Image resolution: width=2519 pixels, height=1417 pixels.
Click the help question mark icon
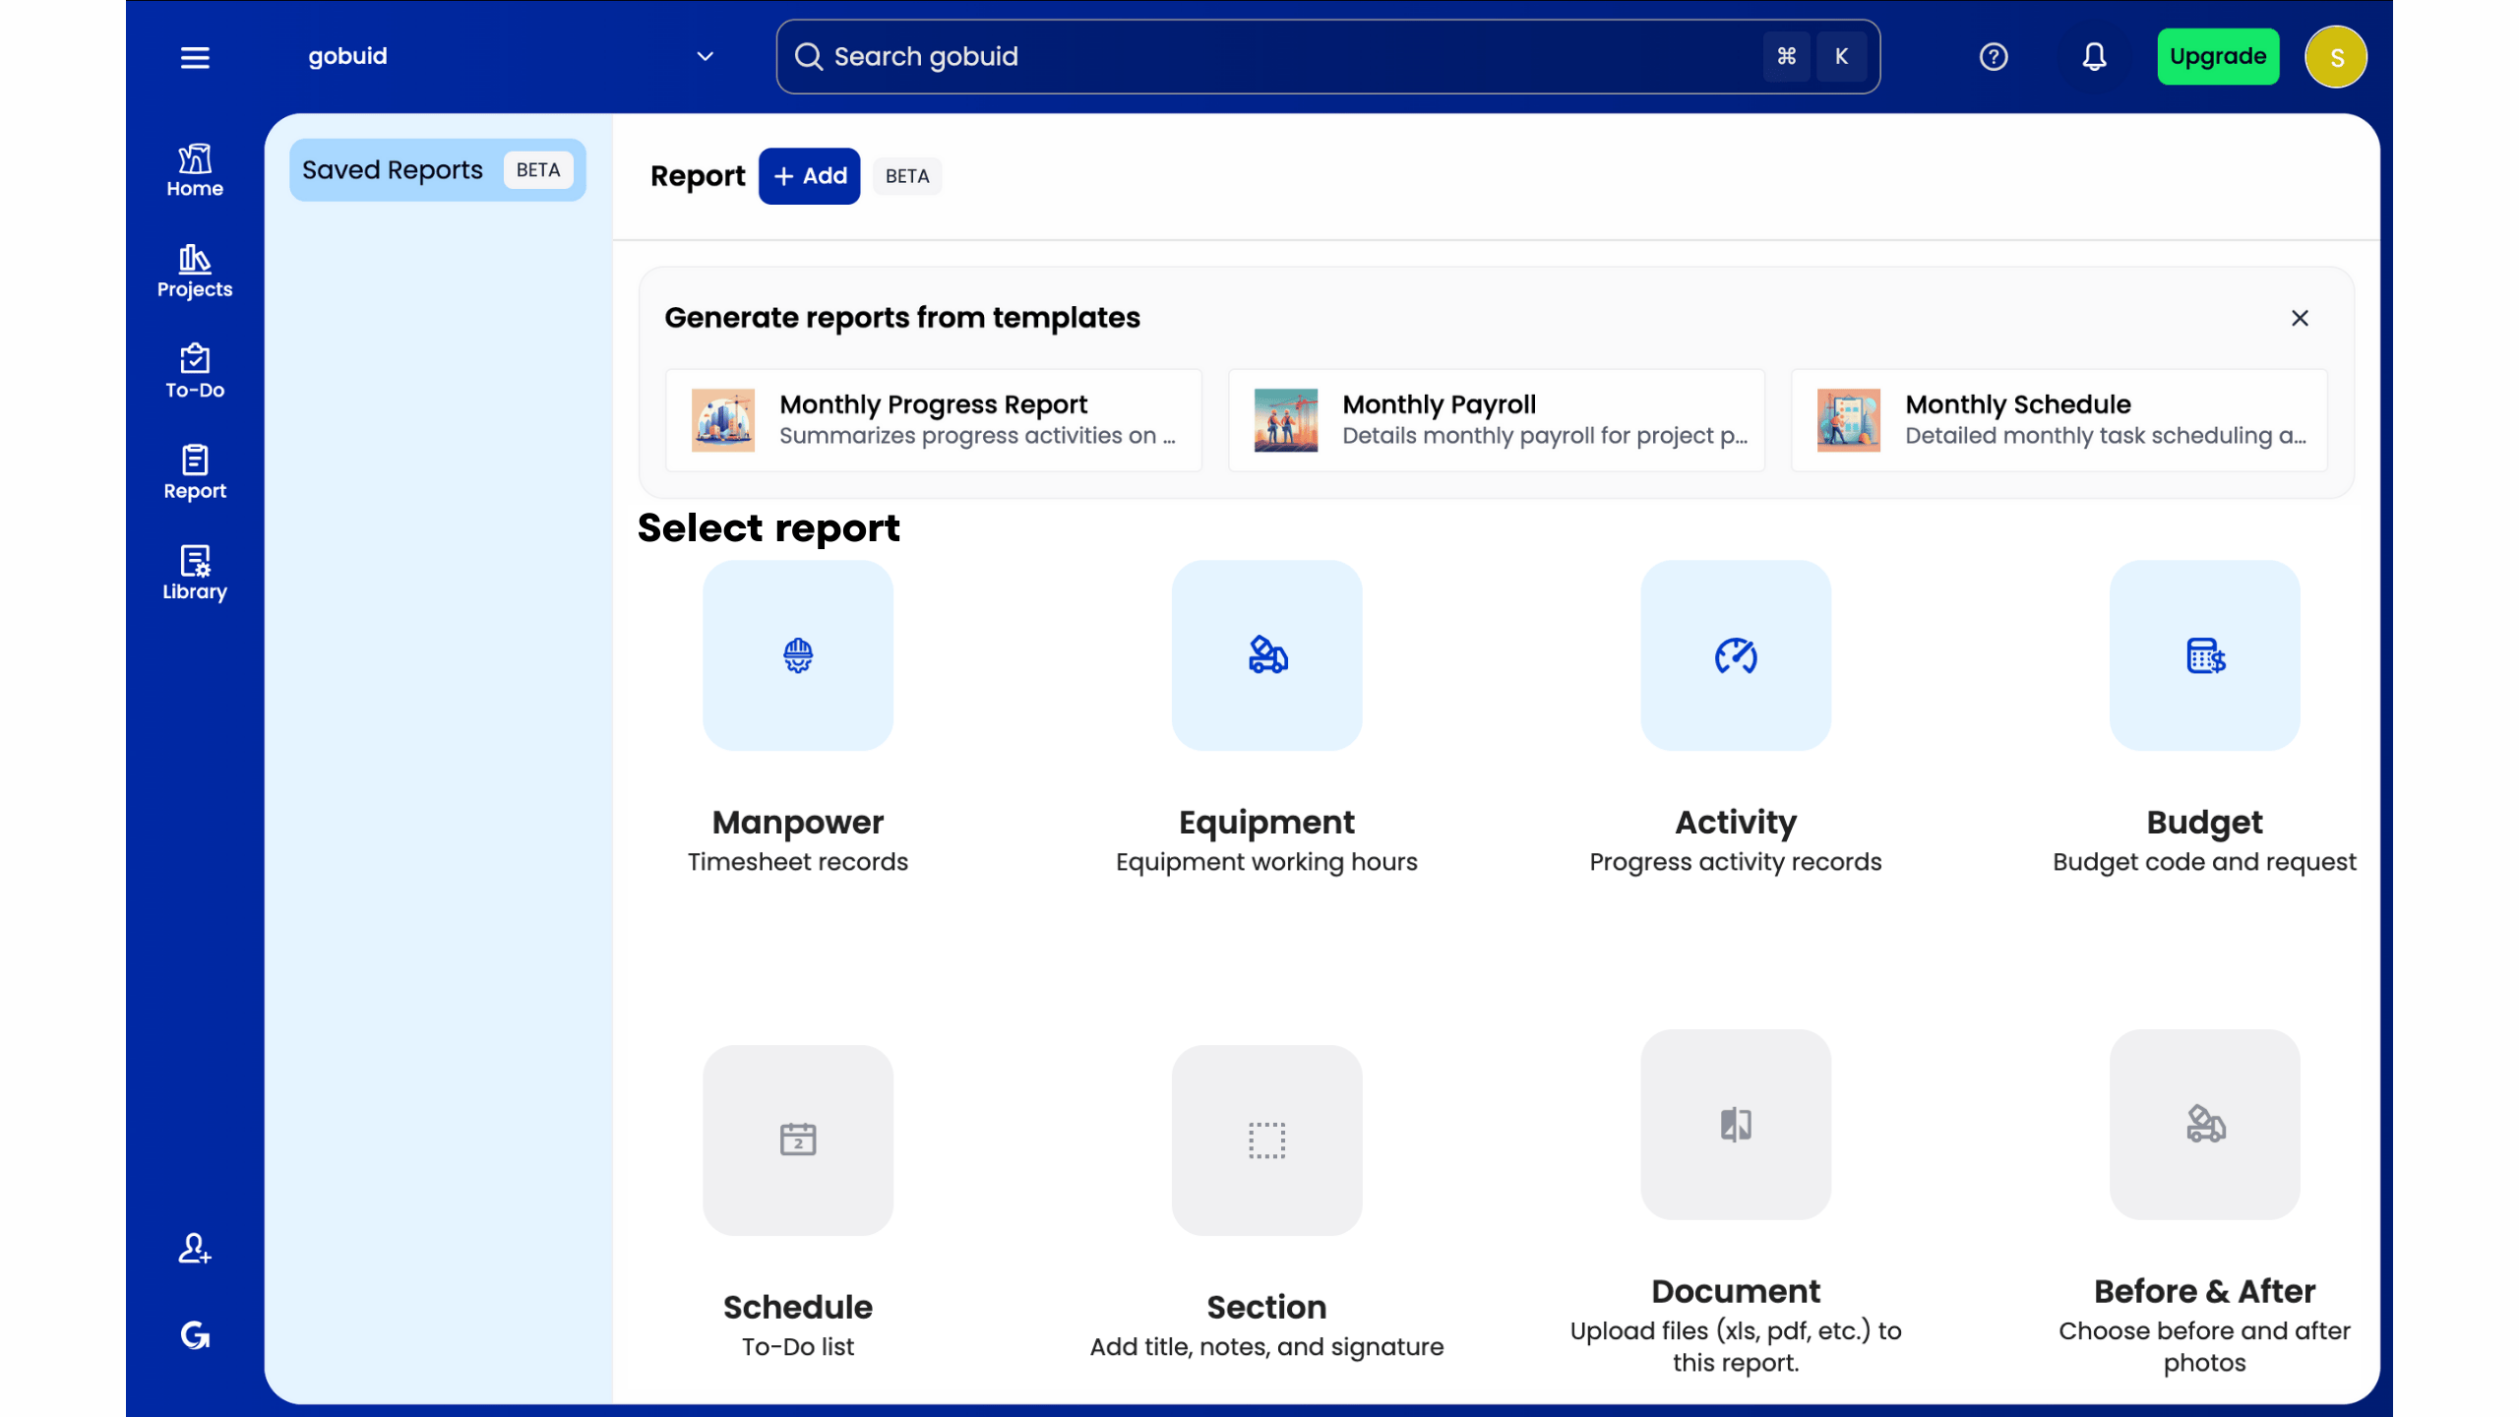1994,57
